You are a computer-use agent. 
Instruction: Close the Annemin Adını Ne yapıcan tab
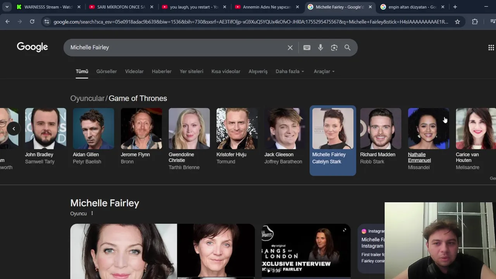[x=297, y=7]
